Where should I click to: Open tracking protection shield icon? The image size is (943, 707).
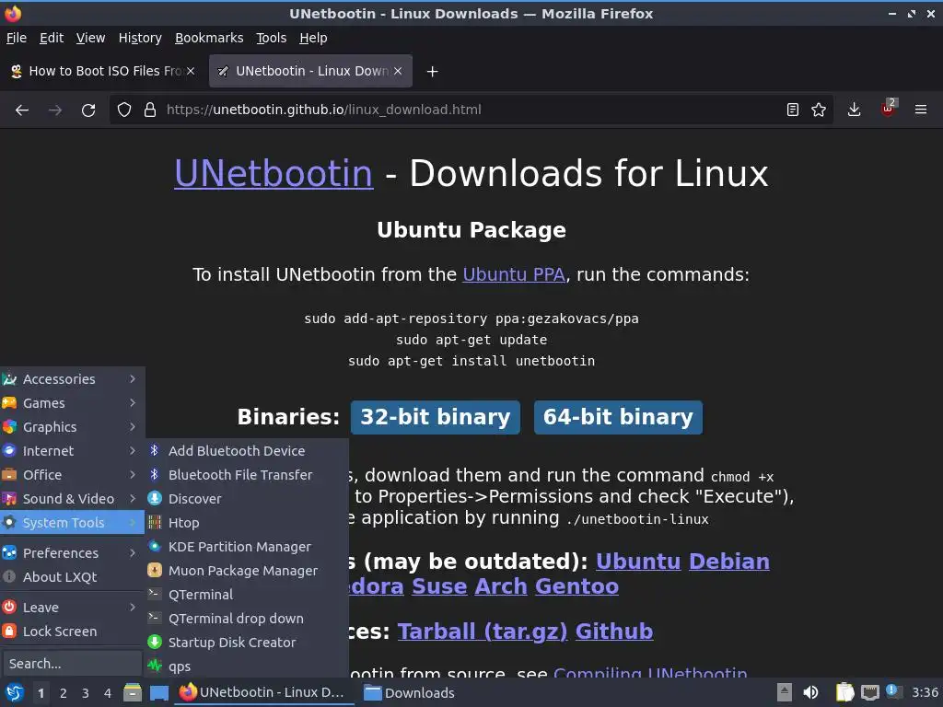(x=124, y=110)
